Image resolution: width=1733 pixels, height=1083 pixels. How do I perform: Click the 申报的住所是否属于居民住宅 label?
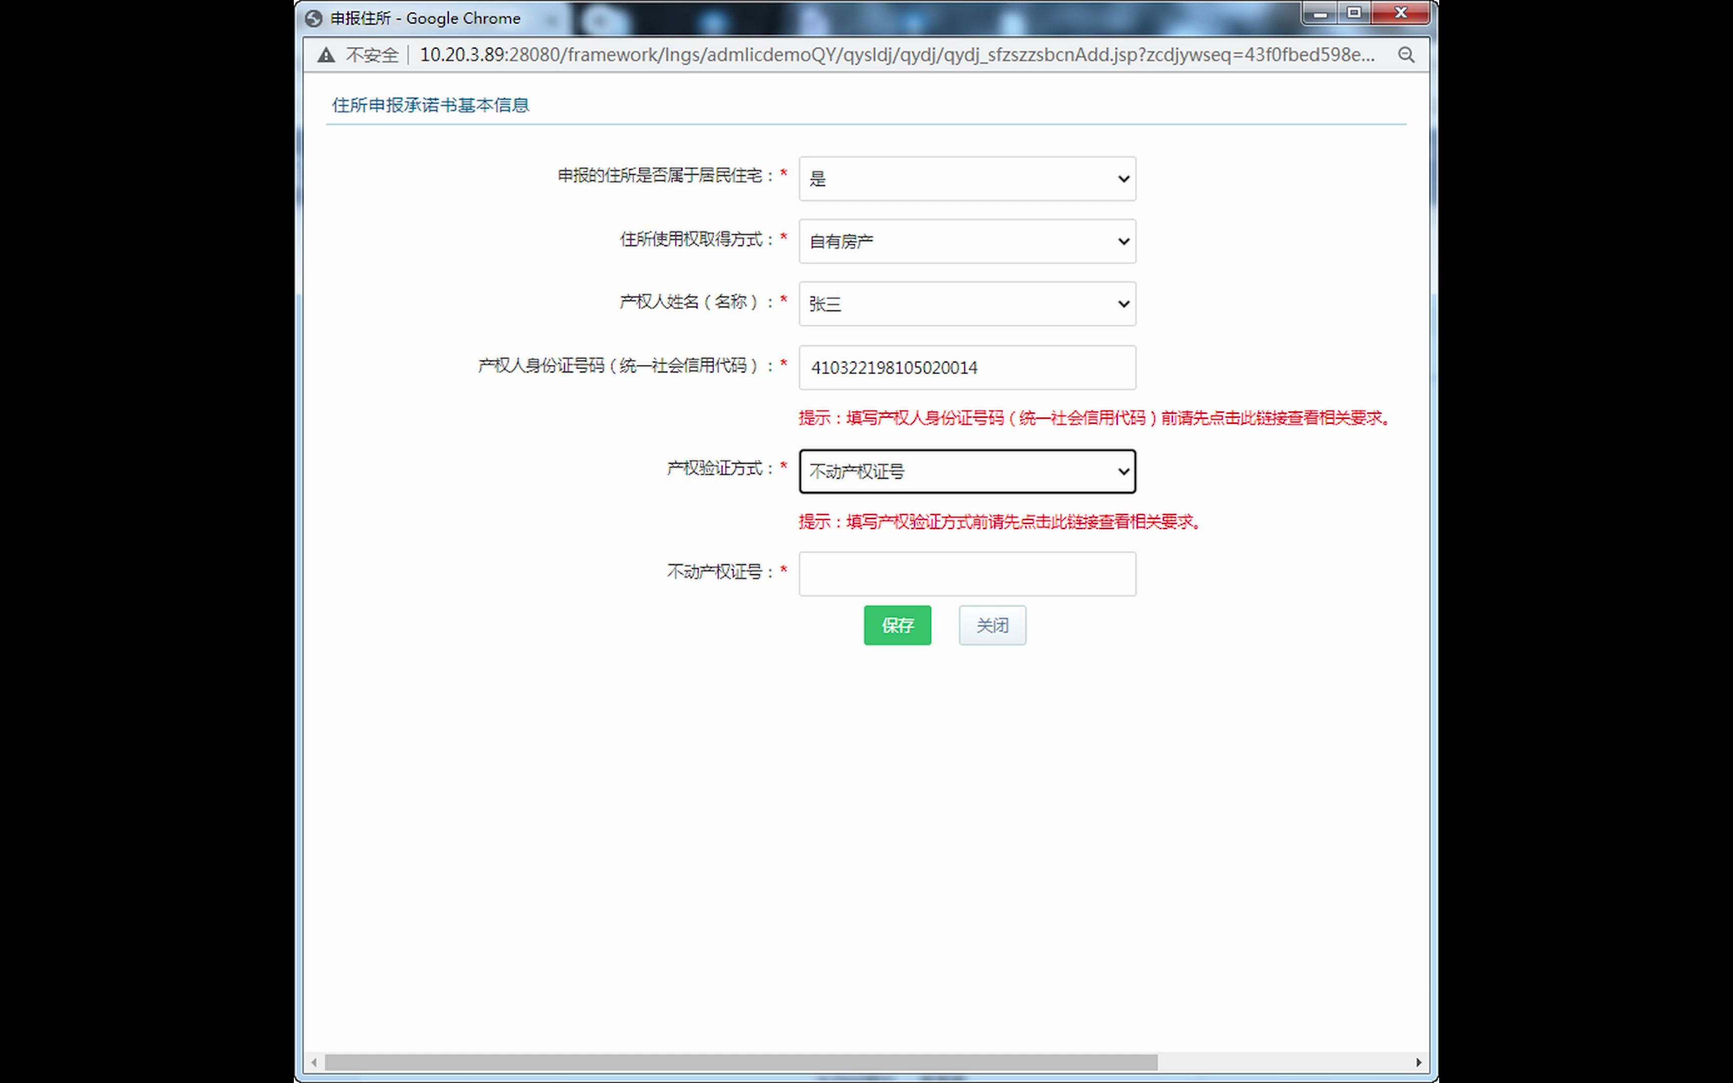[x=667, y=175]
